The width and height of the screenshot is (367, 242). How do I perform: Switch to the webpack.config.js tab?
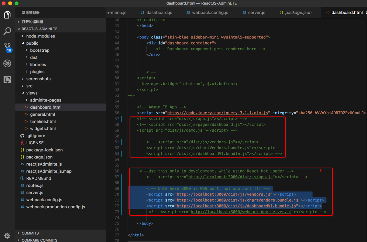210,12
